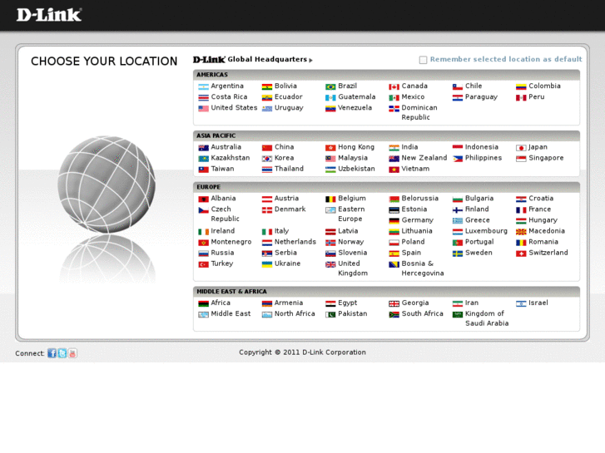Viewport: 605px width, 453px height.
Task: Click the Turkey flag icon
Action: (203, 264)
